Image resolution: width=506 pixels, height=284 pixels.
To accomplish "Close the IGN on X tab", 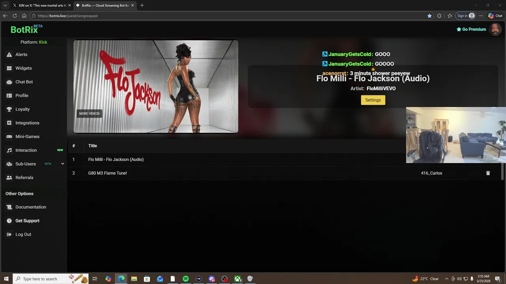I will coord(70,6).
